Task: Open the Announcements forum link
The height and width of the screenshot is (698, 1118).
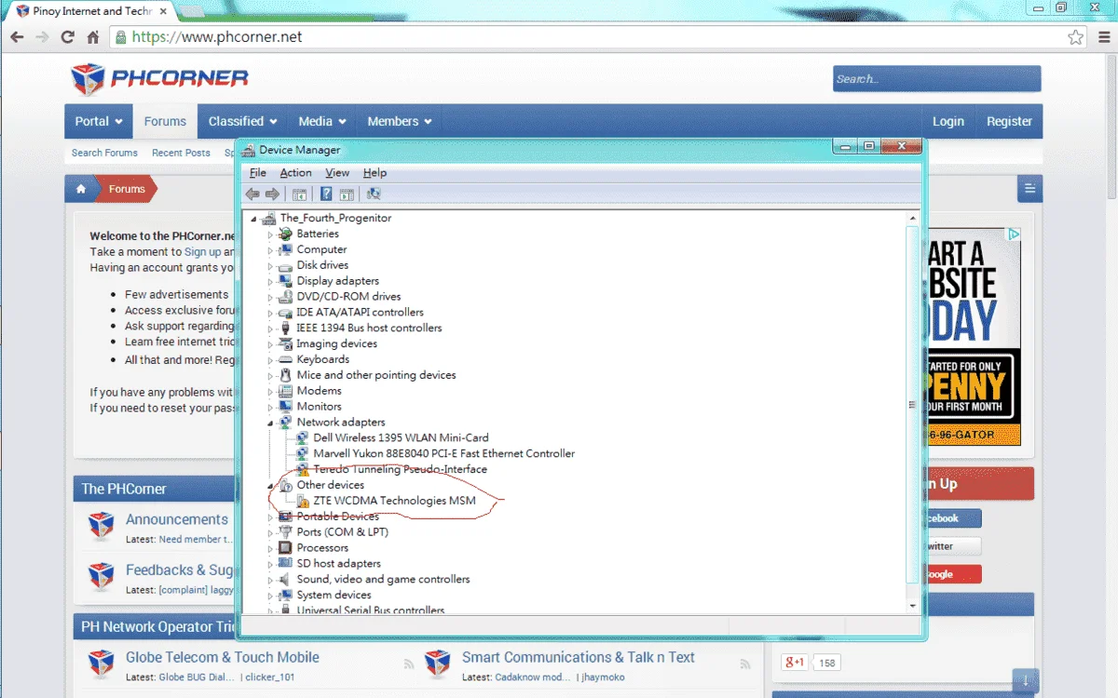Action: tap(177, 519)
